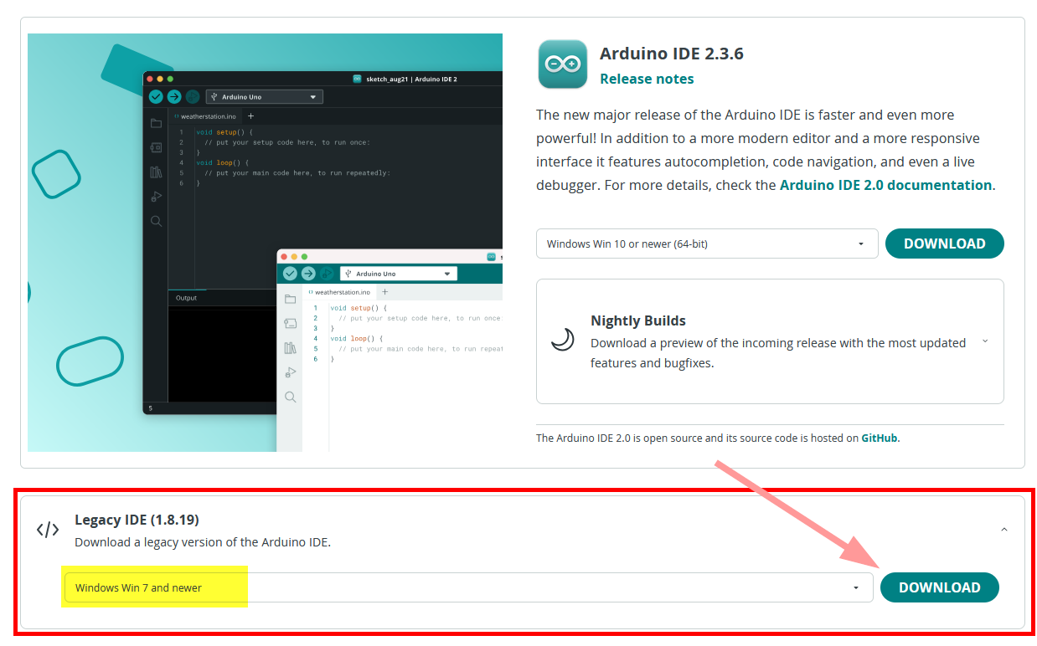
Task: Click DOWNLOAD for the Legacy IDE 1.8.19
Action: point(939,587)
